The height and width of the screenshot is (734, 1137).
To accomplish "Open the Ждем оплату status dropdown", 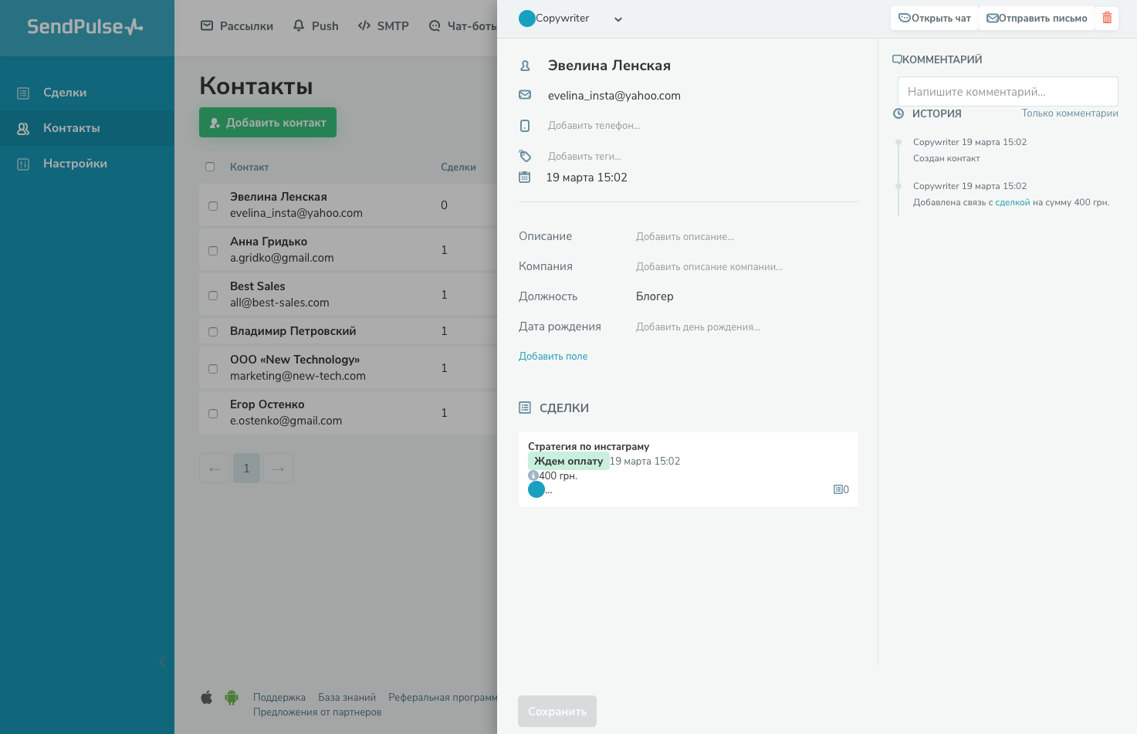I will point(568,461).
